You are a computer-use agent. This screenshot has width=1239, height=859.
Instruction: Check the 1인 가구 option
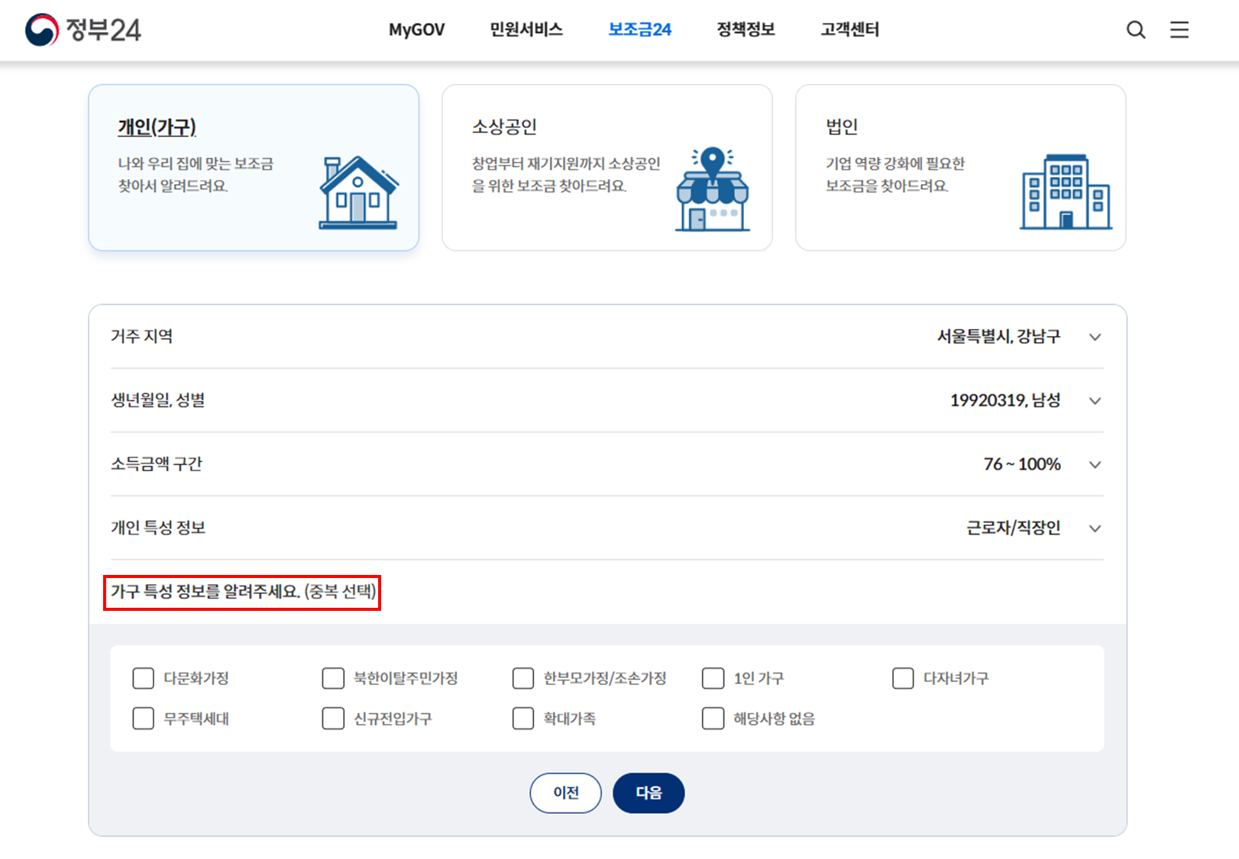tap(713, 678)
